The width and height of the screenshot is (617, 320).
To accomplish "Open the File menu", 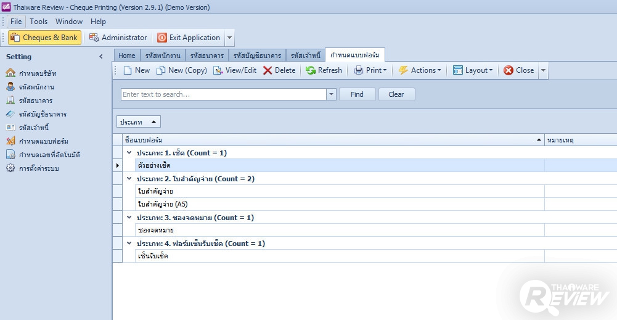I will tap(16, 22).
